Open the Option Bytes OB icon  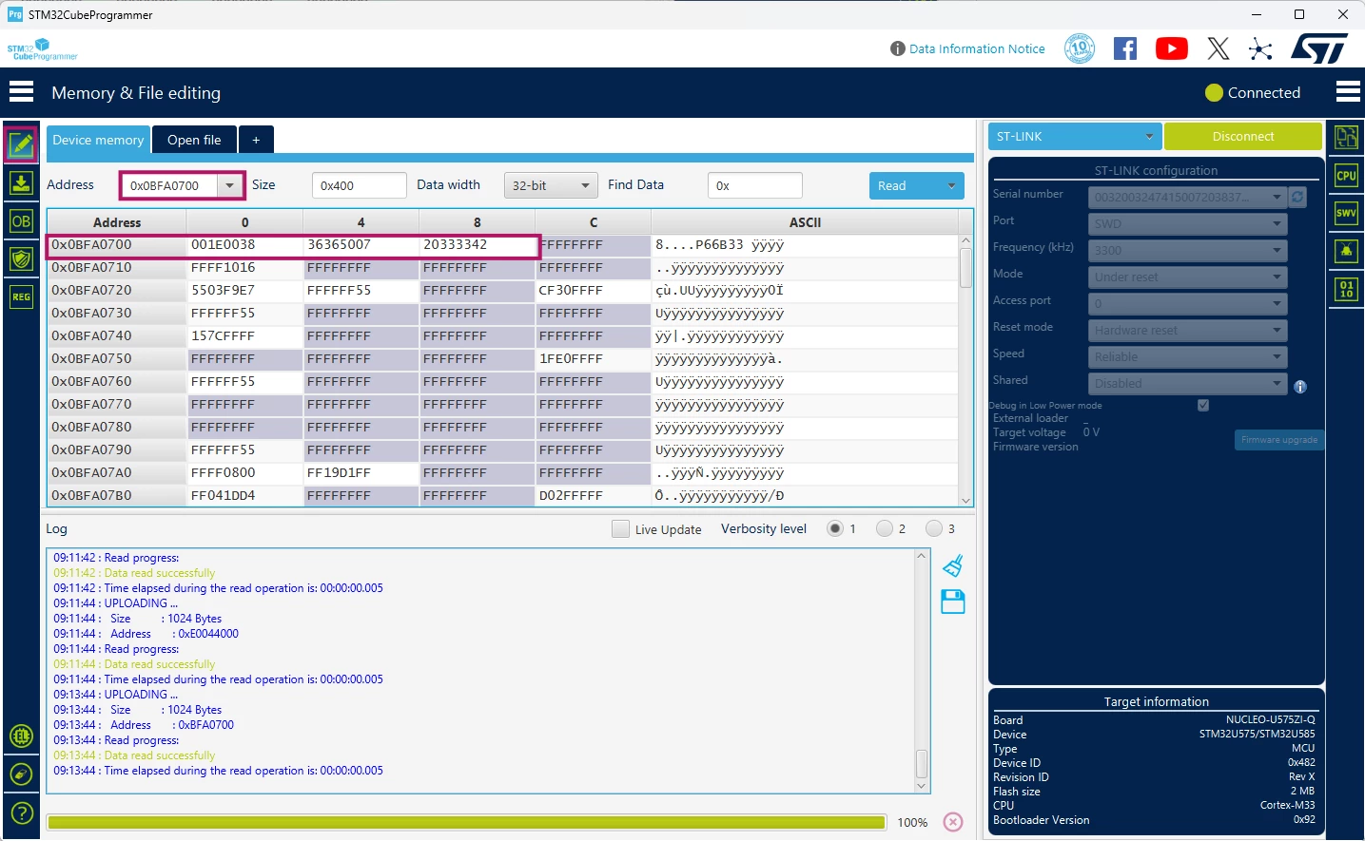(x=21, y=221)
